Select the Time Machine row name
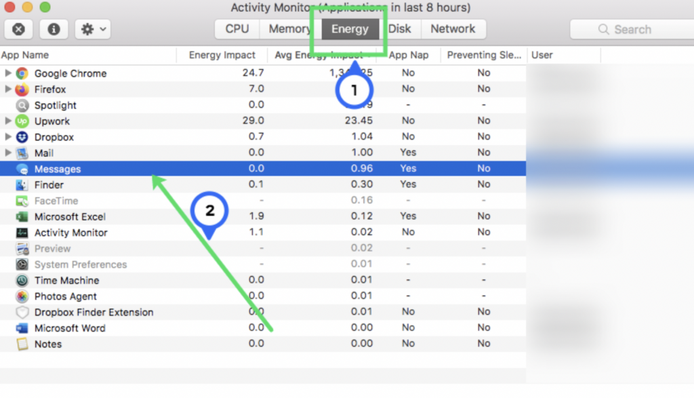 point(67,281)
